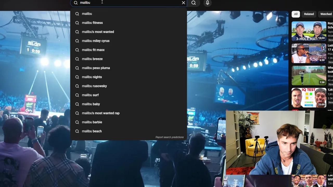Click into the search box containing malibu
The width and height of the screenshot is (333, 187).
pos(129,3)
